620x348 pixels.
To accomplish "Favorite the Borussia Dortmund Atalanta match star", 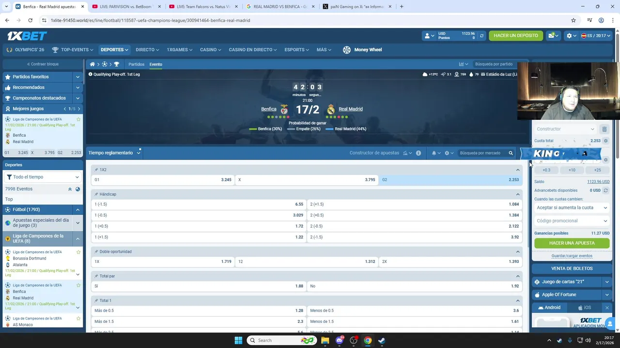I will click(x=78, y=252).
